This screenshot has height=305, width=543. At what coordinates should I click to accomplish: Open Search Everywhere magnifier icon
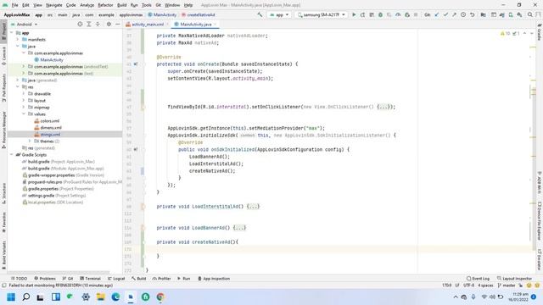[x=529, y=15]
